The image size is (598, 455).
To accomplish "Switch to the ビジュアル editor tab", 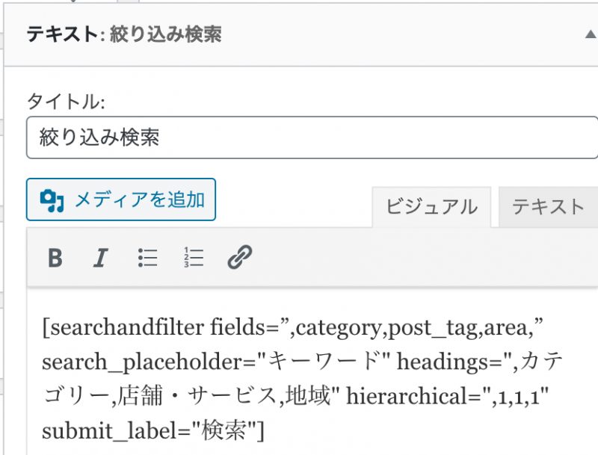I will point(431,207).
